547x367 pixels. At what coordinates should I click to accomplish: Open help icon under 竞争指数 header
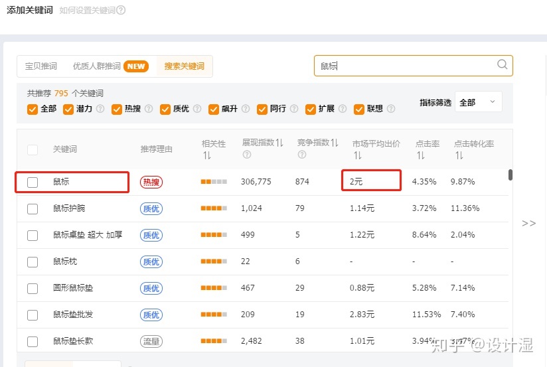tap(302, 155)
